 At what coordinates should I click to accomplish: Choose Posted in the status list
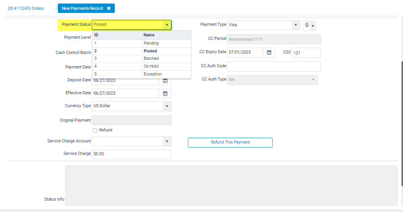(x=142, y=51)
